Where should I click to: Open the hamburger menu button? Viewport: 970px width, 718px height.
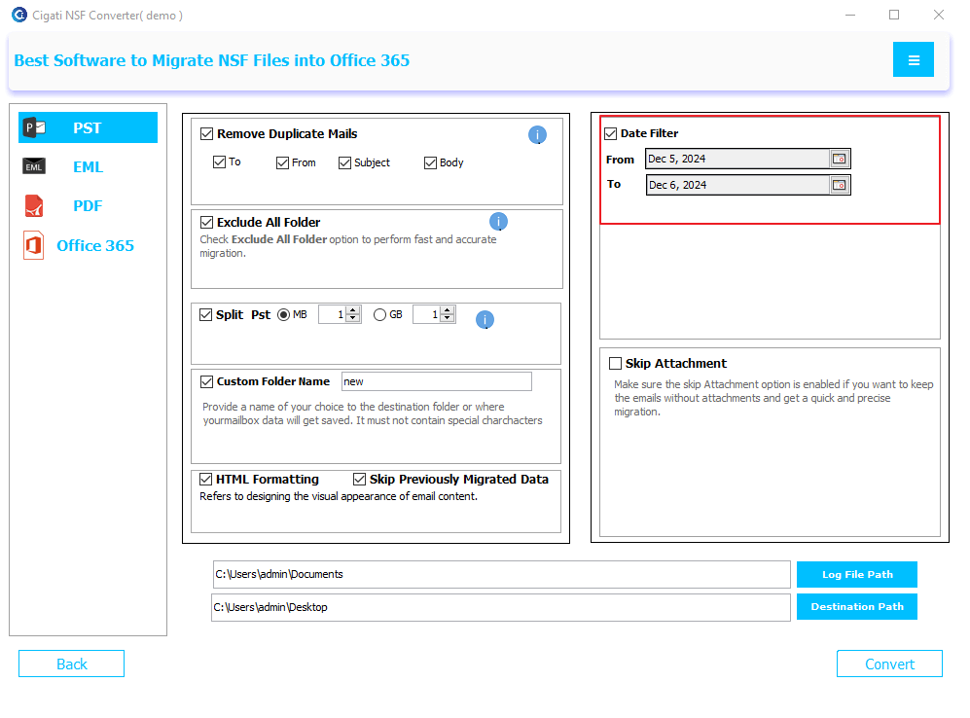click(914, 59)
